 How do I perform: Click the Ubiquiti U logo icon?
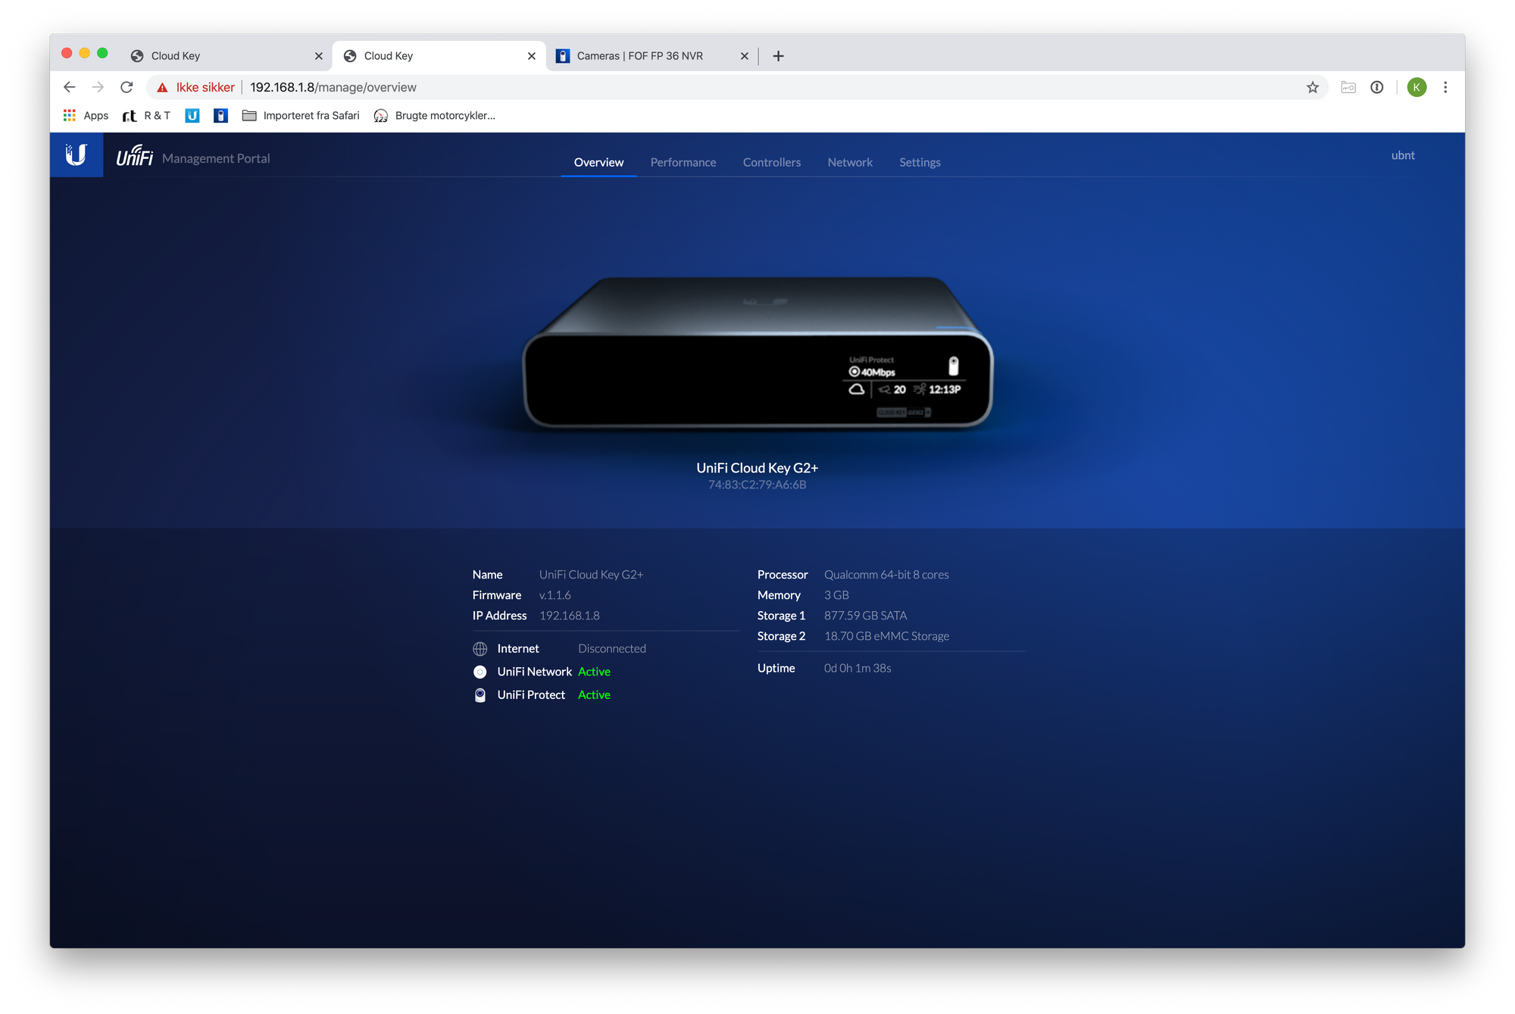76,155
